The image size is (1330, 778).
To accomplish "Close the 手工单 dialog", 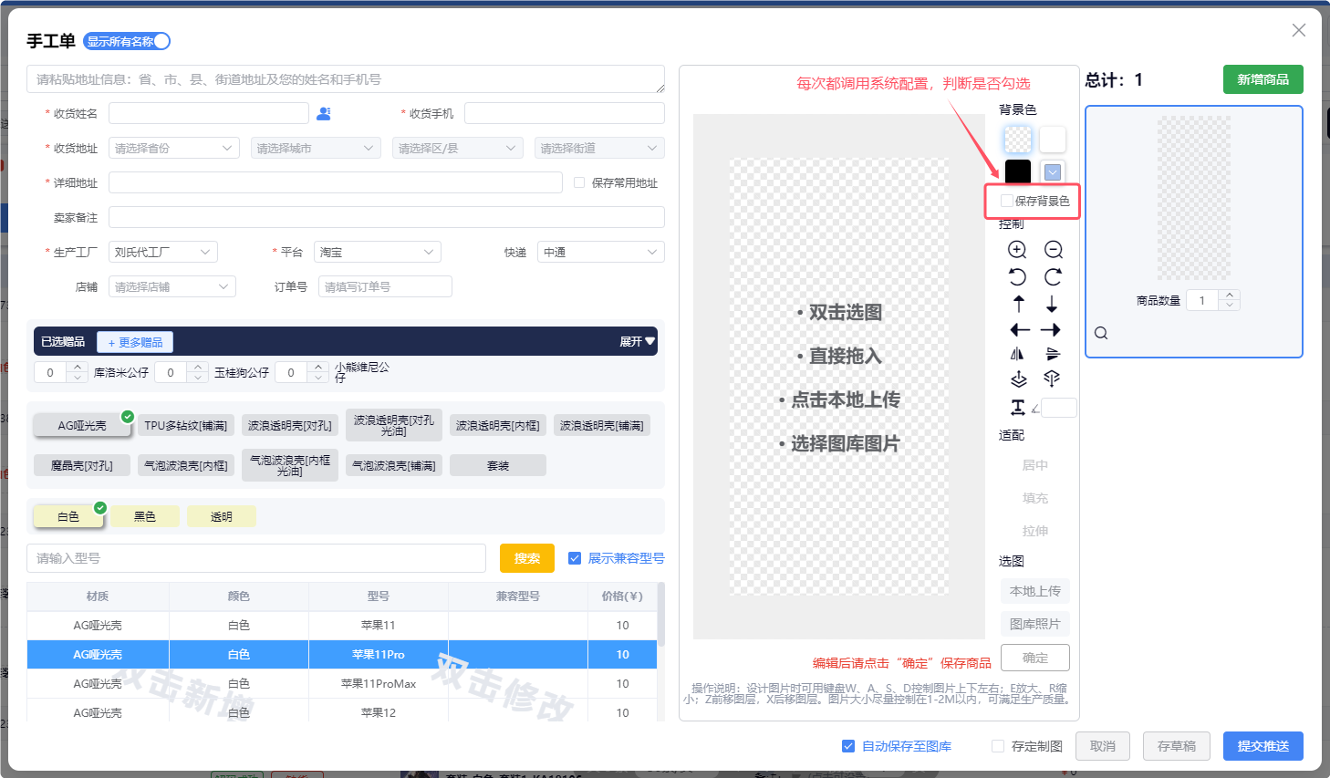I will click(1299, 30).
